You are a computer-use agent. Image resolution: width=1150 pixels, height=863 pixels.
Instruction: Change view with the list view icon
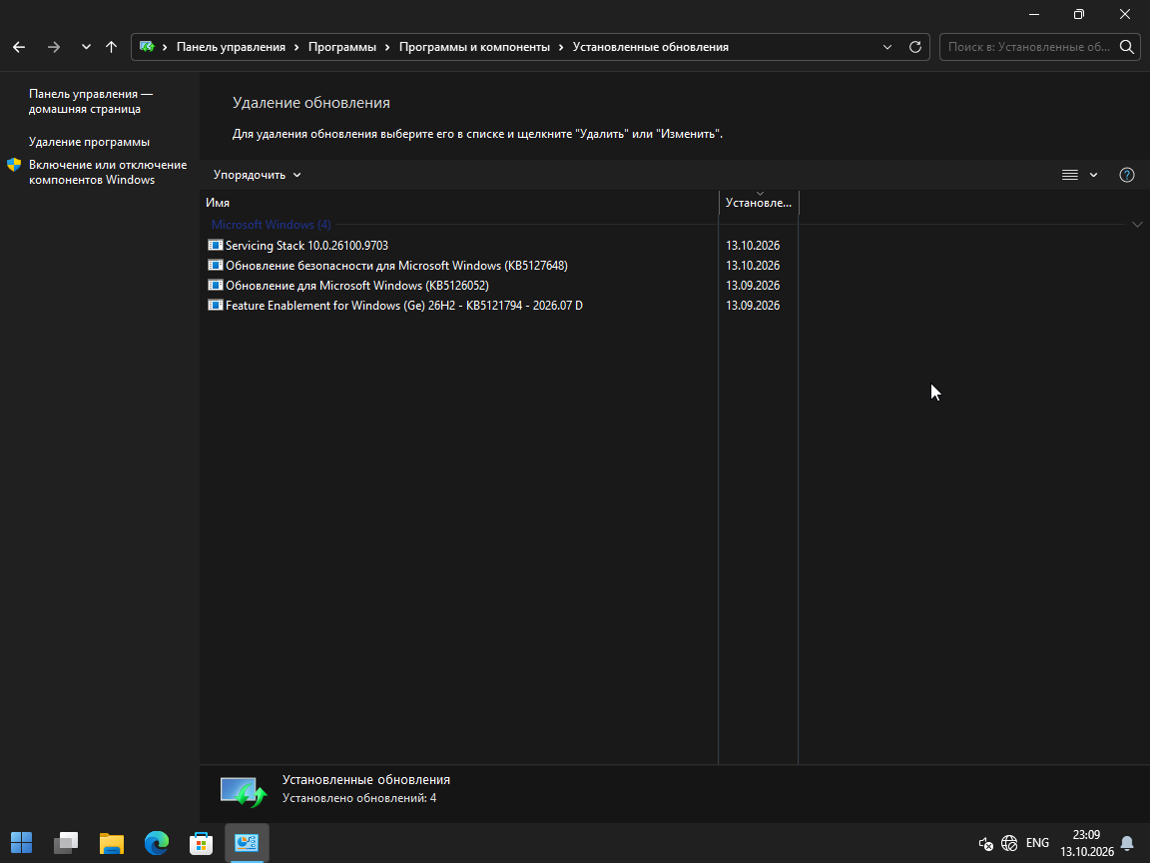click(x=1070, y=175)
